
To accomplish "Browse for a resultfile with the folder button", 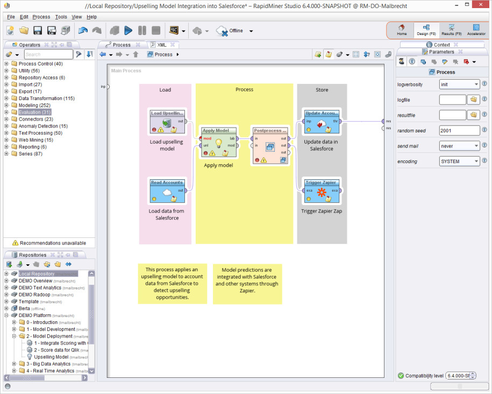I will tap(474, 115).
